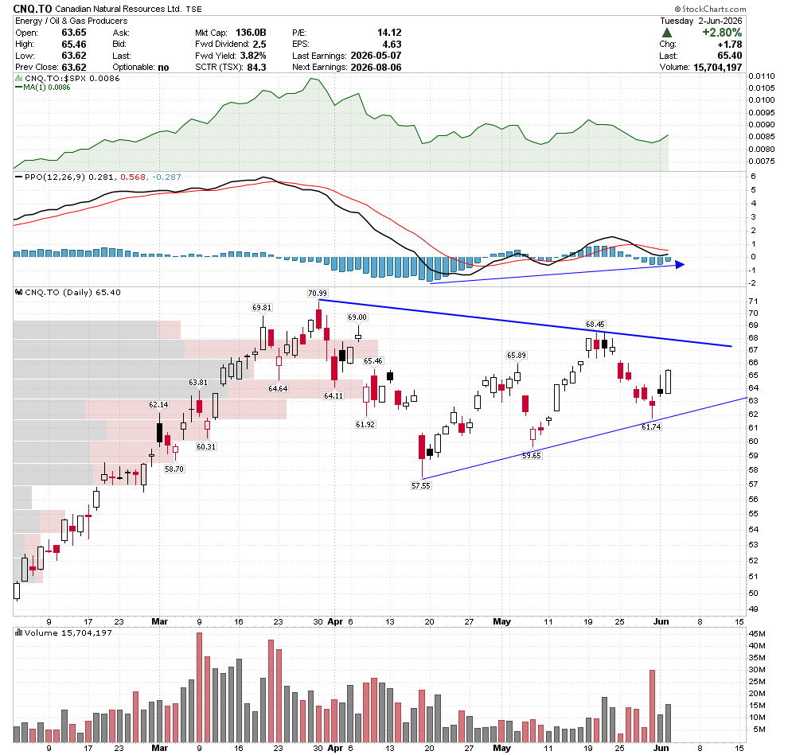Click the 62.14 price label
Image resolution: width=788 pixels, height=755 pixels.
click(158, 405)
